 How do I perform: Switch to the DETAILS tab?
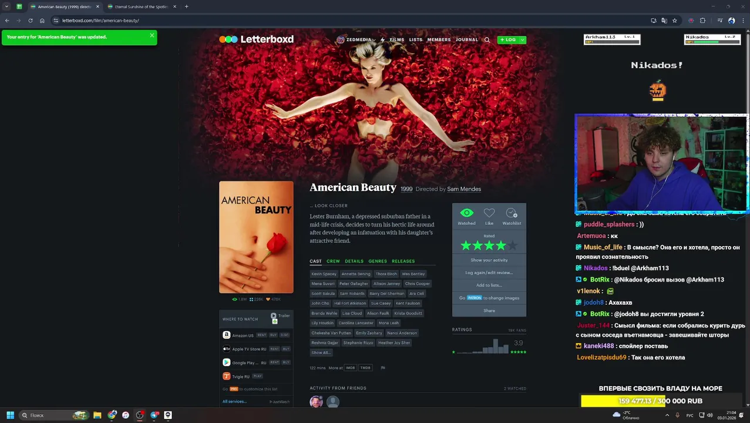click(354, 261)
